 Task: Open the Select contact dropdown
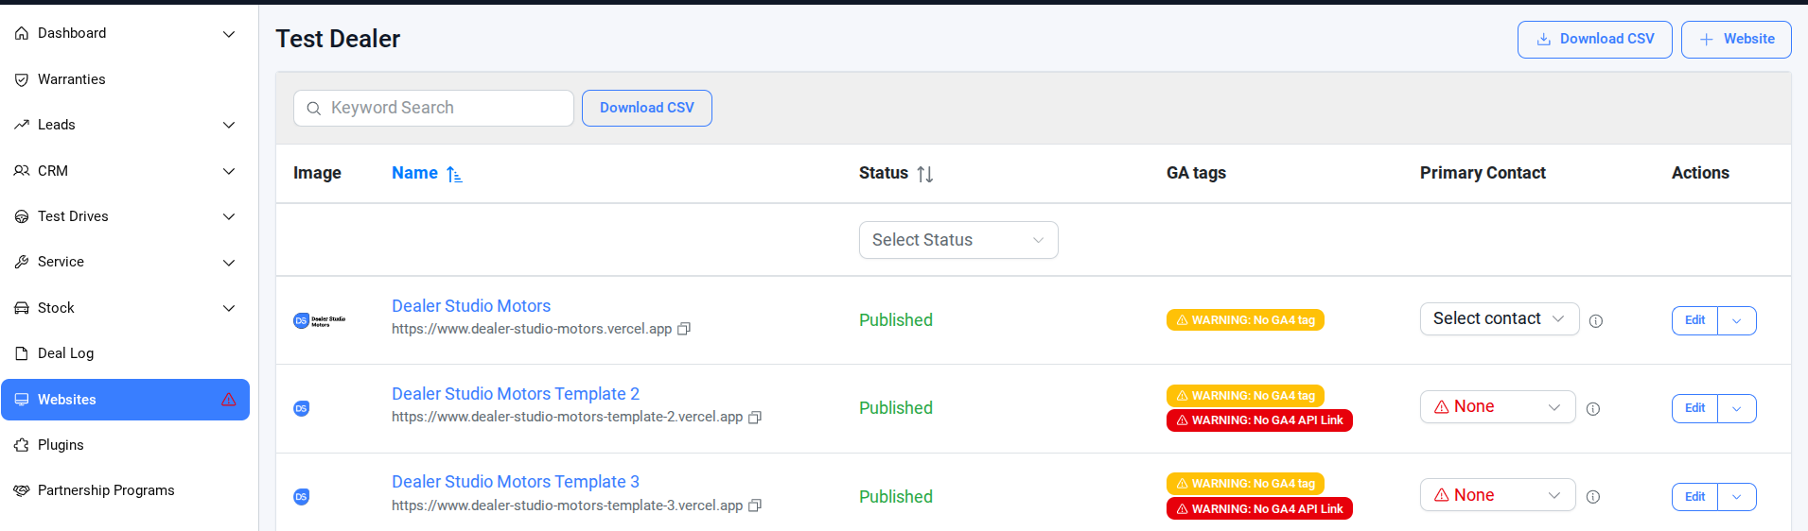[x=1499, y=319]
